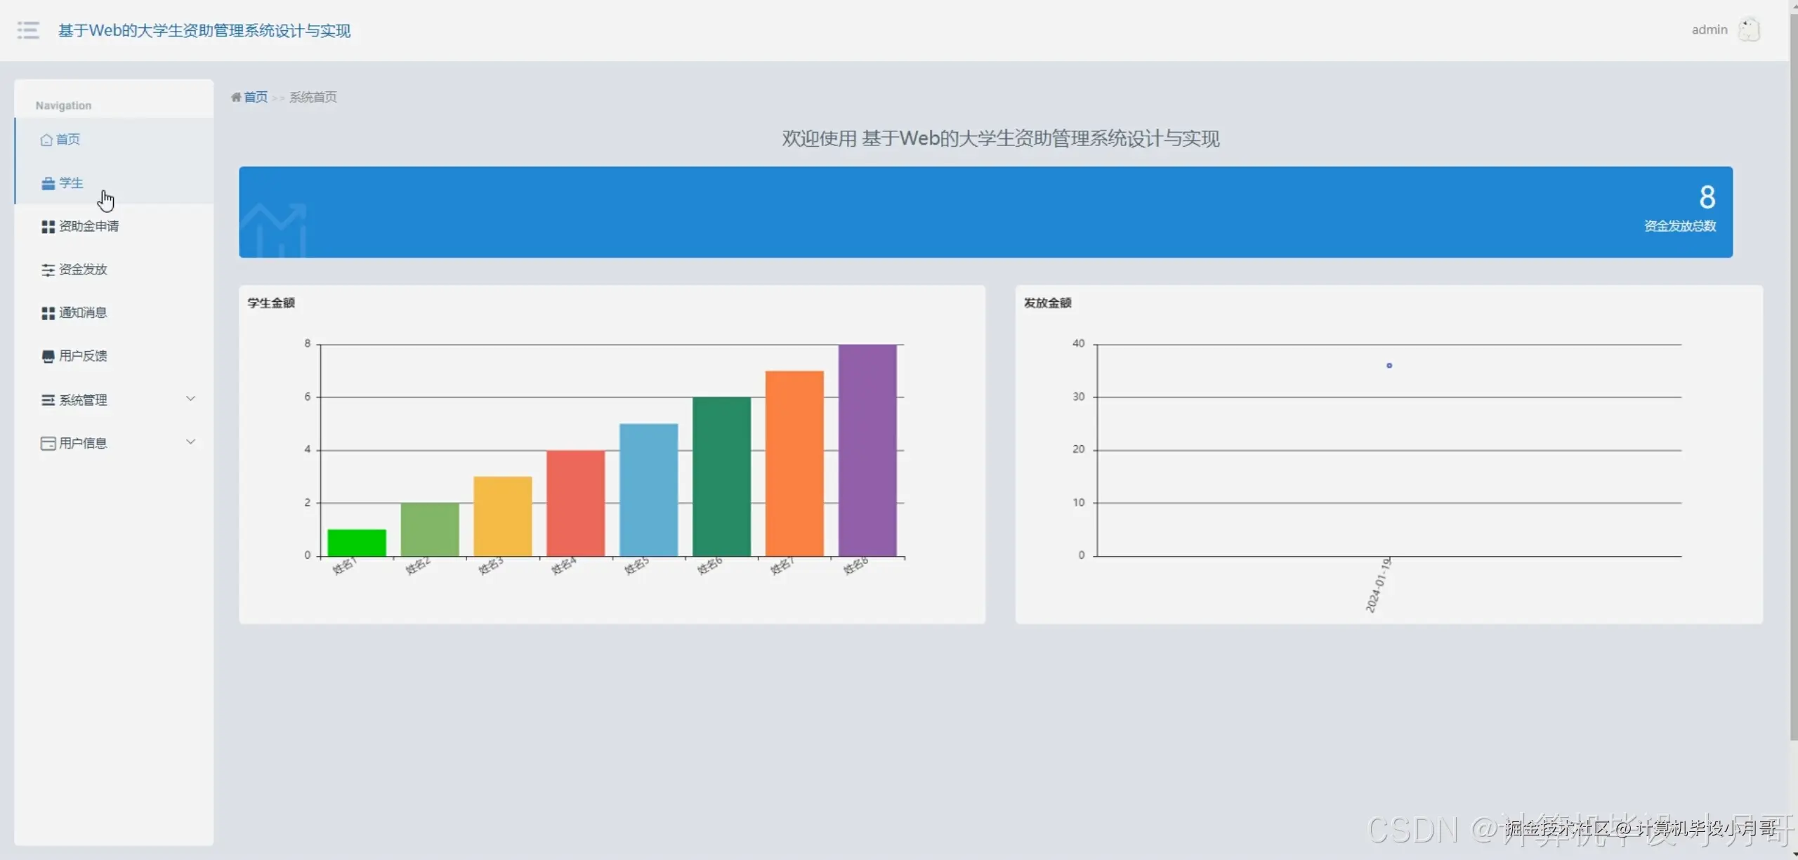This screenshot has width=1798, height=860.
Task: Click the briefcase icon next to 学生
Action: [x=48, y=183]
